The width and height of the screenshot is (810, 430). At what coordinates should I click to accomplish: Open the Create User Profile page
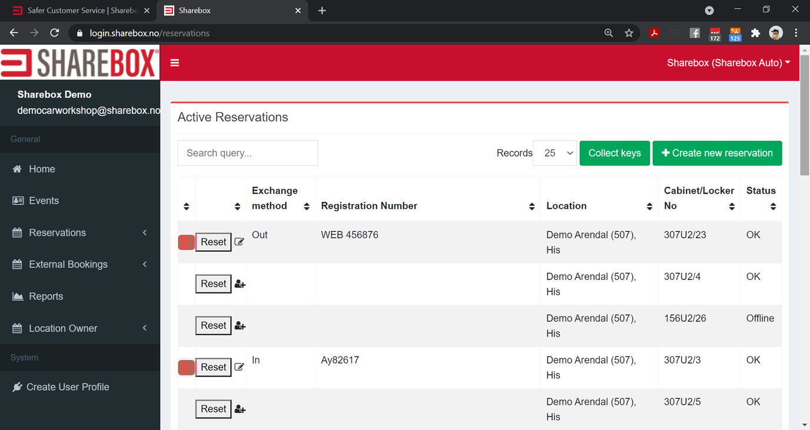[68, 386]
